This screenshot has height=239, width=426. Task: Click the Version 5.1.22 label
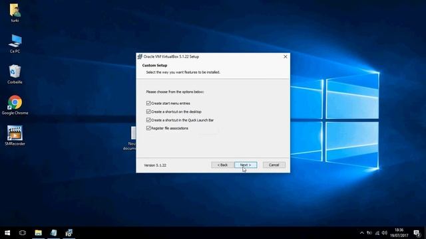coord(155,165)
